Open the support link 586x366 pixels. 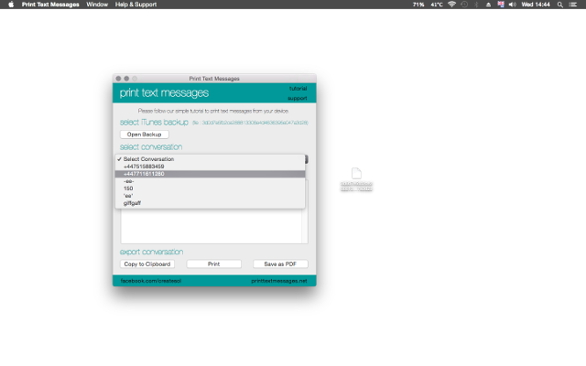click(x=298, y=98)
